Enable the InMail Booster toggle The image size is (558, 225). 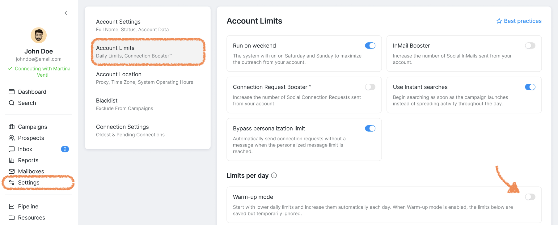530,46
